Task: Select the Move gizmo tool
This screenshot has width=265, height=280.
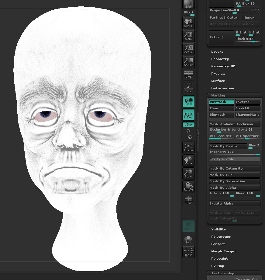Action: point(188,160)
